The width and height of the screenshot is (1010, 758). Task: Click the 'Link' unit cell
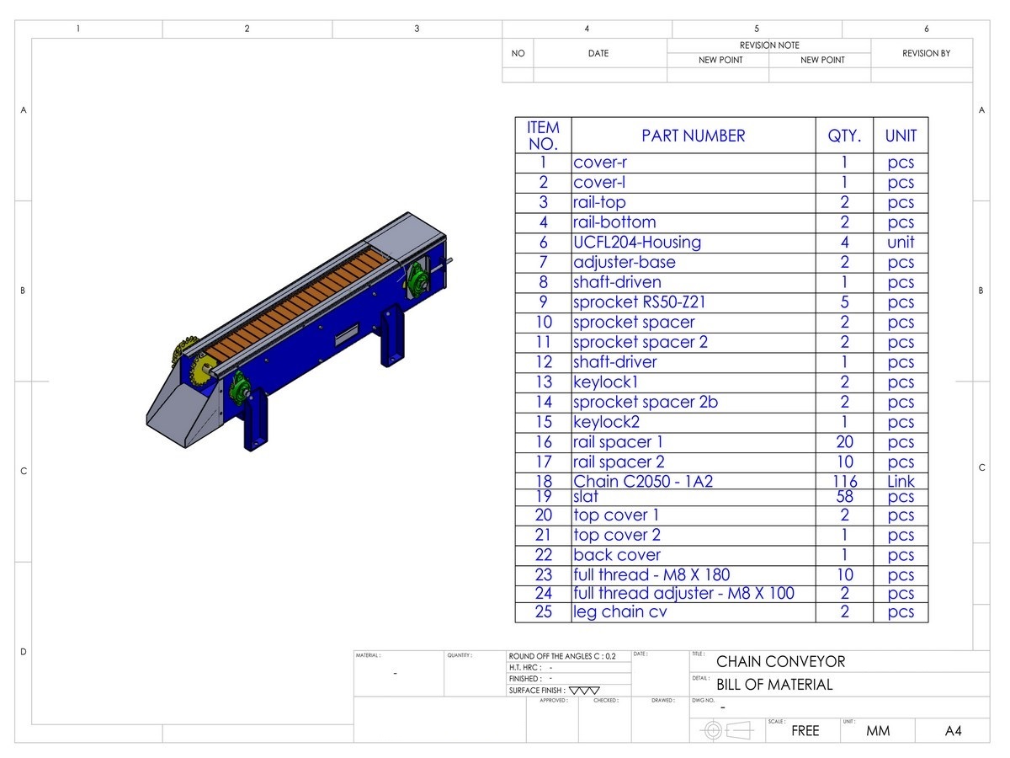[x=901, y=482]
